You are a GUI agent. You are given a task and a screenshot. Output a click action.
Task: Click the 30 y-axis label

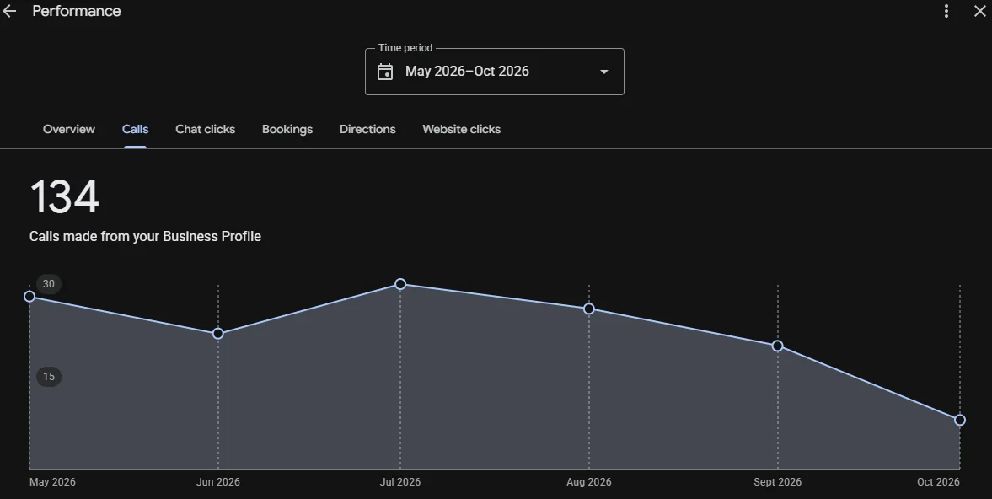click(49, 284)
